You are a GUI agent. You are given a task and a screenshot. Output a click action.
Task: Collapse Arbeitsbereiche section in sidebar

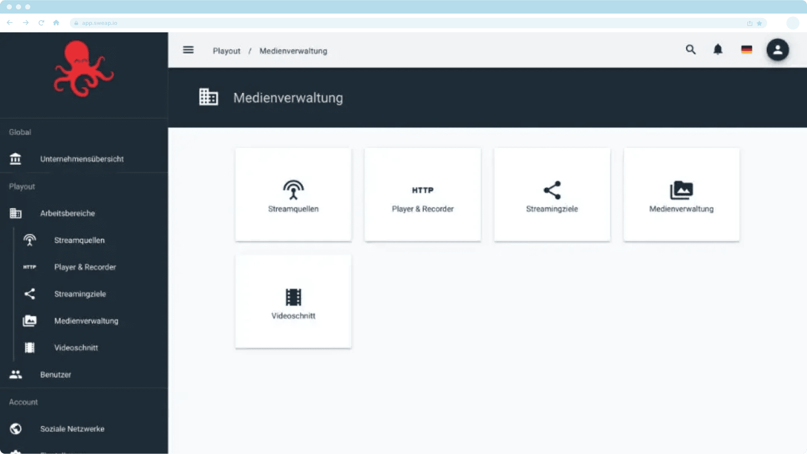[67, 213]
